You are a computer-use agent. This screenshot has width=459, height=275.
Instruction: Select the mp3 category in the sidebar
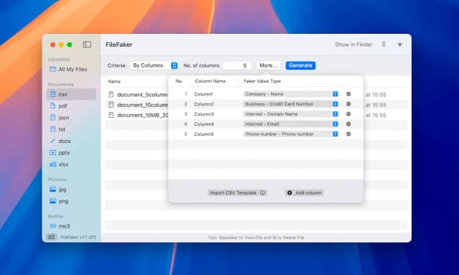[71, 226]
